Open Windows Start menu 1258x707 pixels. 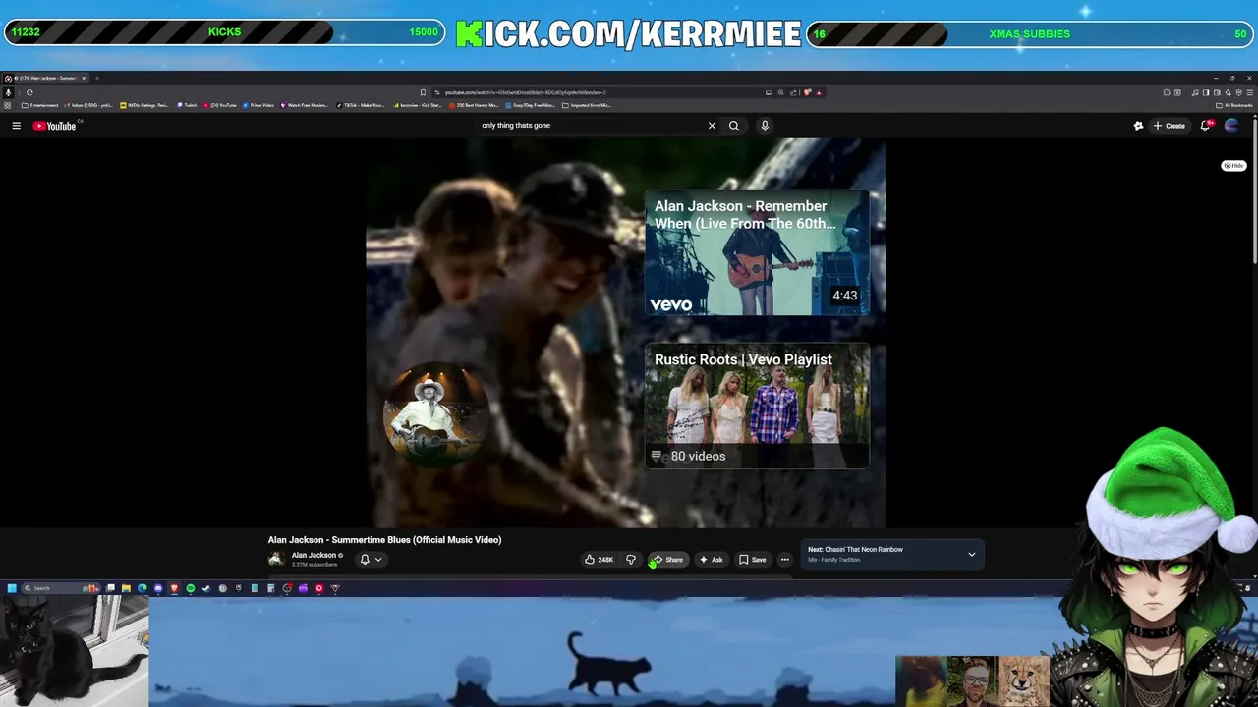(x=12, y=588)
